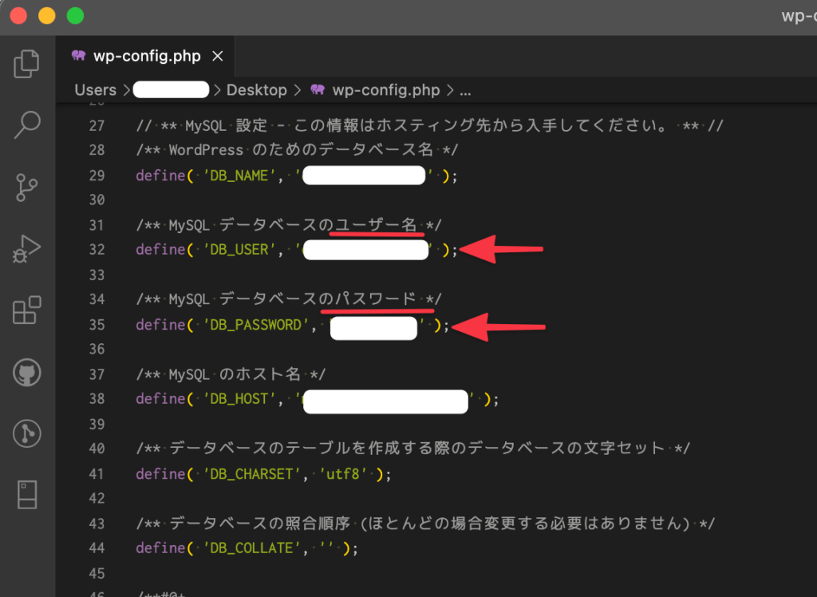This screenshot has height=597, width=817.
Task: Open the Explorer view in activity bar
Action: pos(26,64)
